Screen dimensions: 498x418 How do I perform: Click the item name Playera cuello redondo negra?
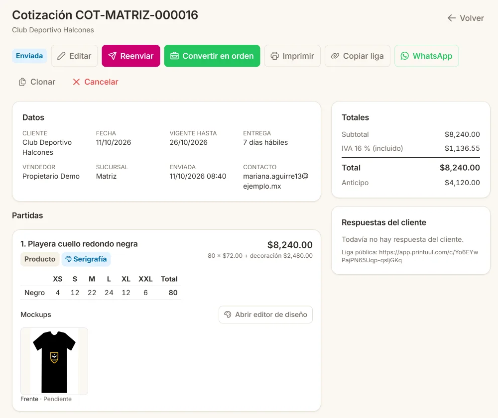[83, 244]
